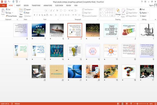Switch to the DESIGN tab
Screen dimensions: 157x105
tap(26, 6)
